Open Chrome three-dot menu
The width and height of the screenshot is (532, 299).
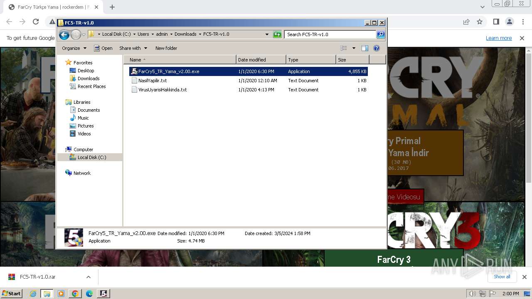523,22
